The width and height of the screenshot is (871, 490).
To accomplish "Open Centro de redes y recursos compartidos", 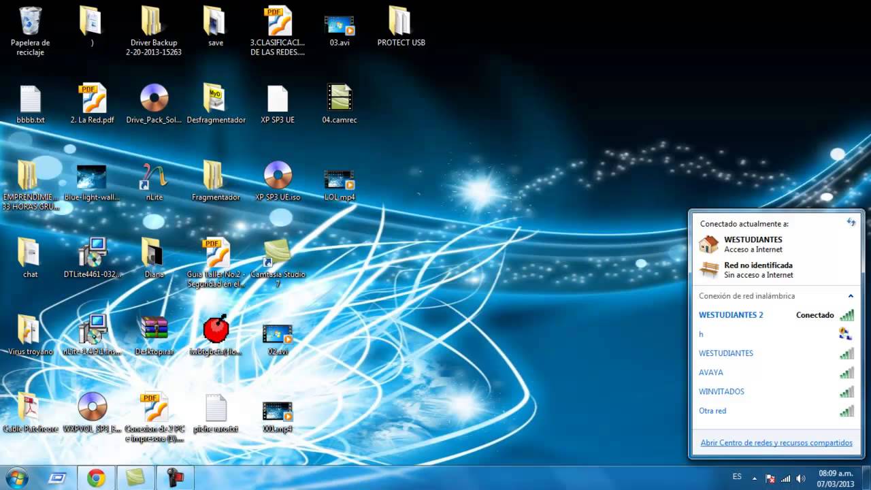I will [x=776, y=442].
